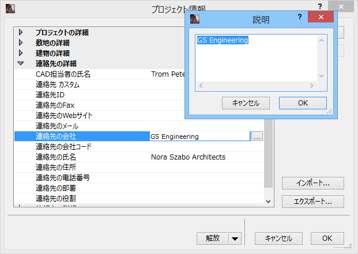Click the help question mark in 説明 dialog
Image resolution: width=358 pixels, height=254 pixels.
point(300,17)
